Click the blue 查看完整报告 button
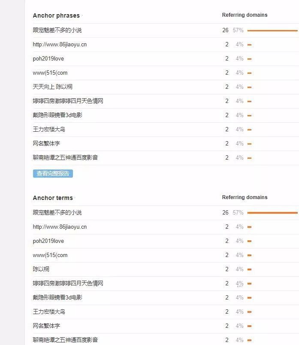This screenshot has width=299, height=345. pos(53,173)
